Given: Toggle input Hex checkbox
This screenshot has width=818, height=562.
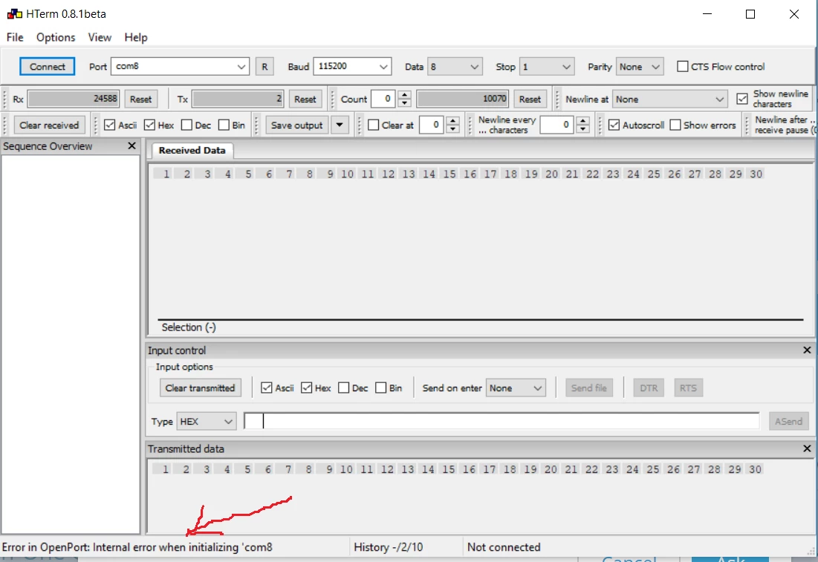Looking at the screenshot, I should pyautogui.click(x=306, y=388).
